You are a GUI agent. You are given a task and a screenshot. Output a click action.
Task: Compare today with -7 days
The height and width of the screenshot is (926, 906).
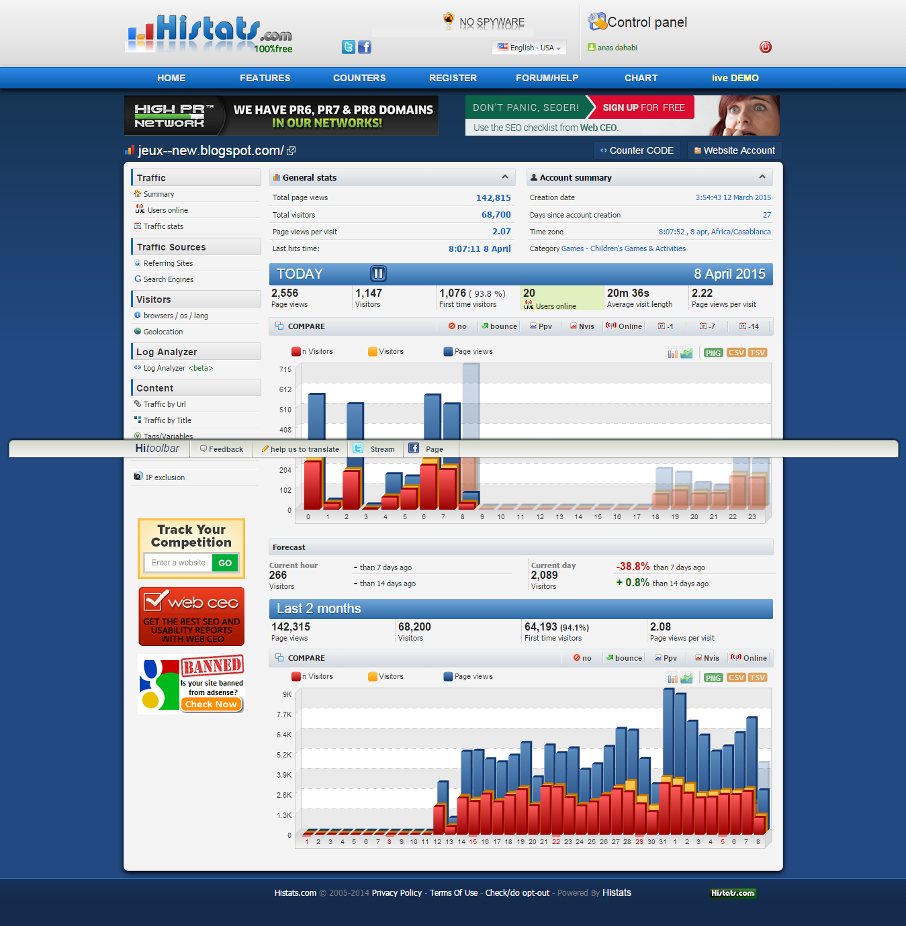[x=707, y=326]
